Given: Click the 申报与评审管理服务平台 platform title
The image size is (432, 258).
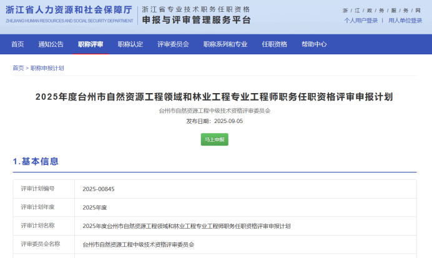Looking at the screenshot, I should (x=196, y=20).
